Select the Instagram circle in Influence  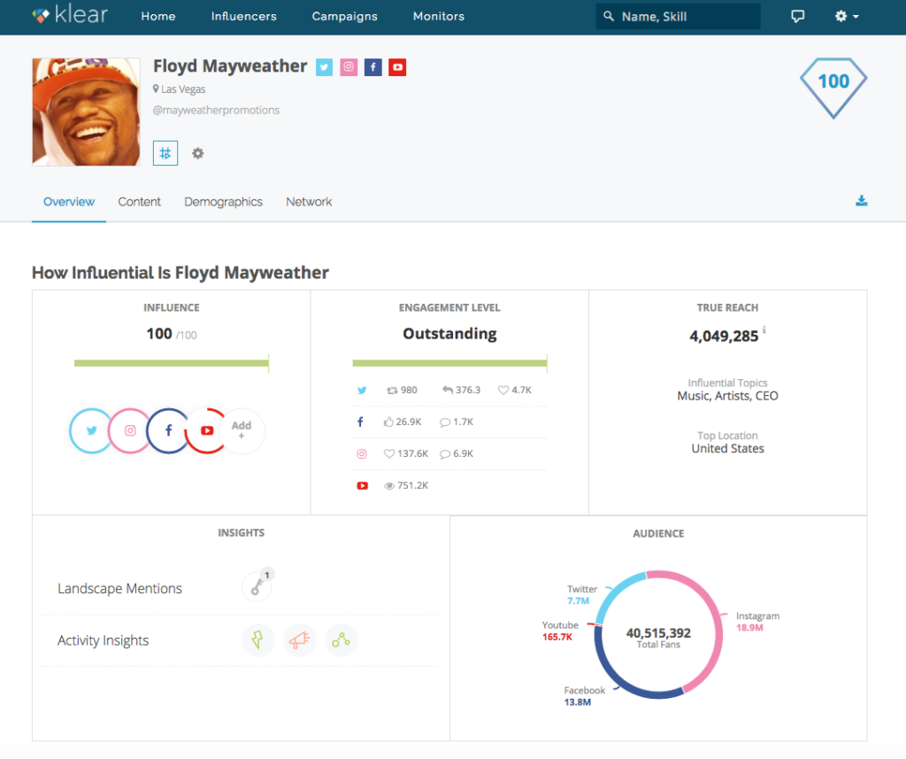coord(130,430)
